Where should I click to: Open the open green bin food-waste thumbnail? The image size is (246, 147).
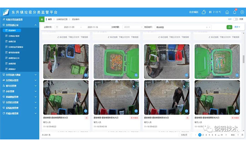[116, 62]
